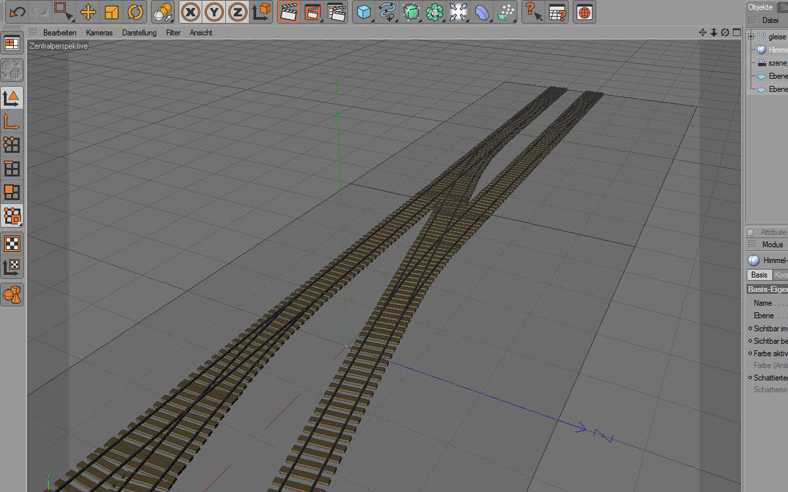Select the Himmel object in object list
Screen dimensions: 788x492
pyautogui.click(x=777, y=50)
